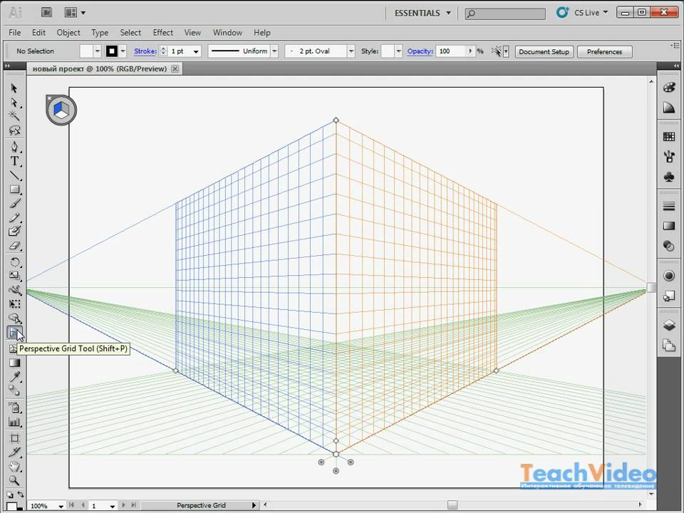Open the 100% zoom level dropdown
The image size is (684, 513).
(61, 506)
